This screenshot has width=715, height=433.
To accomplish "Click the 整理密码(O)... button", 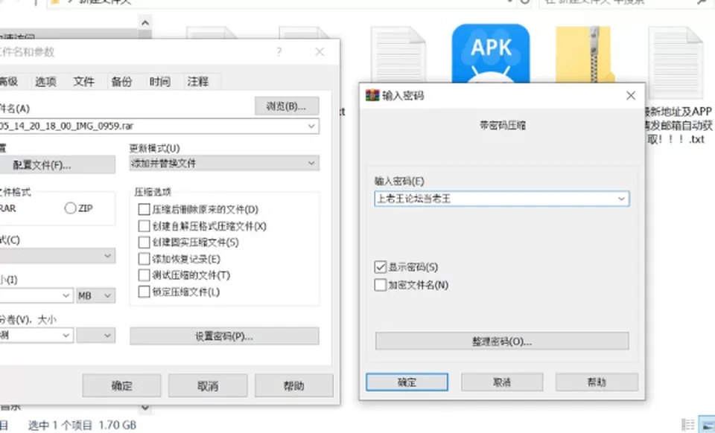I will coord(501,341).
